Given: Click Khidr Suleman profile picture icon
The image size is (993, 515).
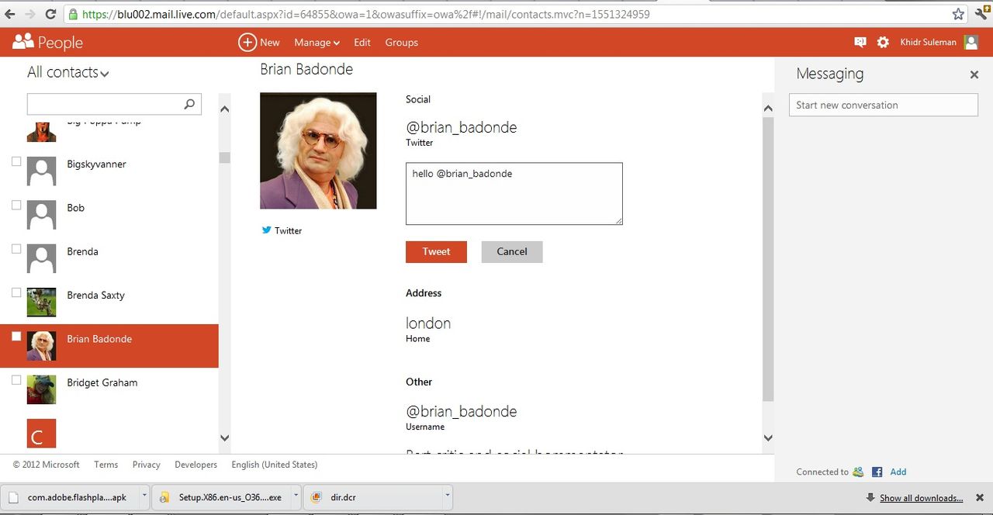Looking at the screenshot, I should [971, 43].
